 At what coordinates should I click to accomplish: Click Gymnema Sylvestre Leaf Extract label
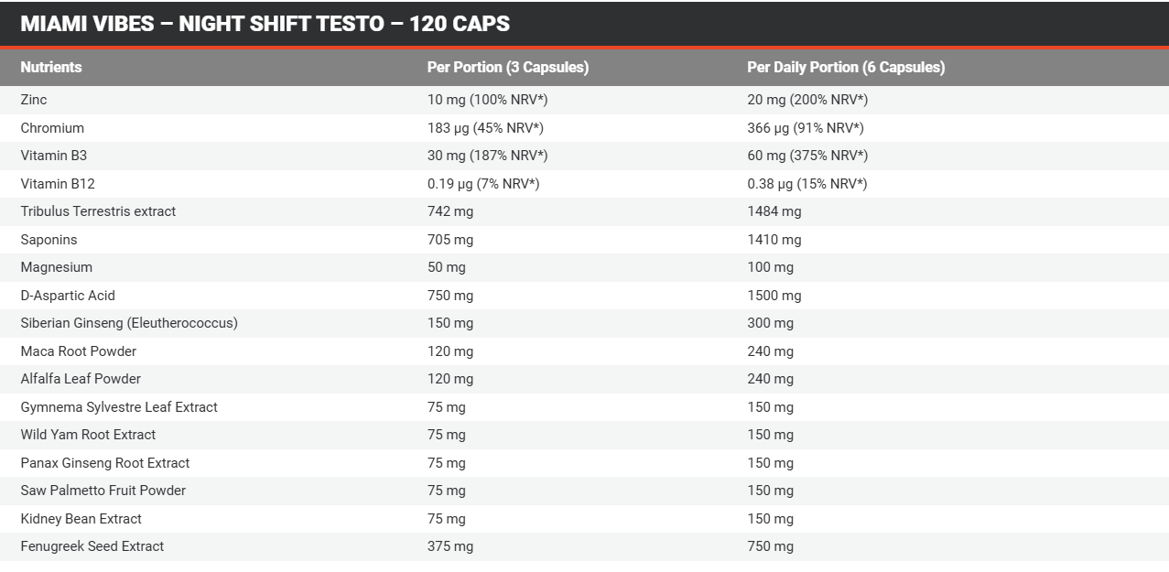click(x=119, y=407)
